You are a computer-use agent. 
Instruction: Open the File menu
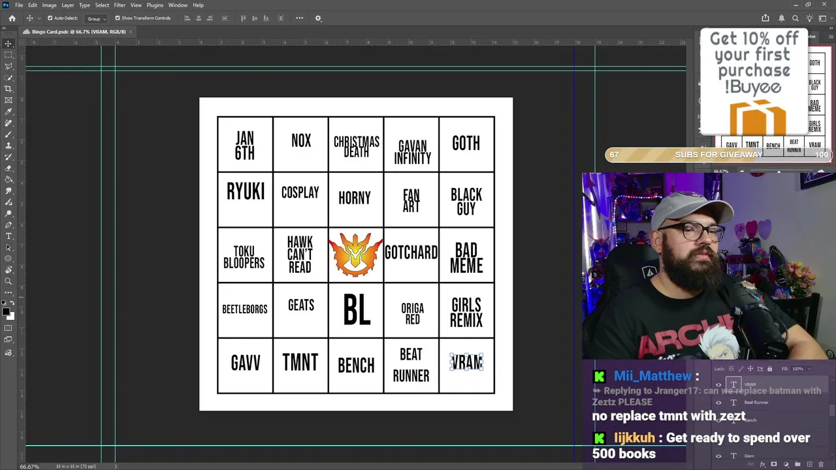[19, 5]
